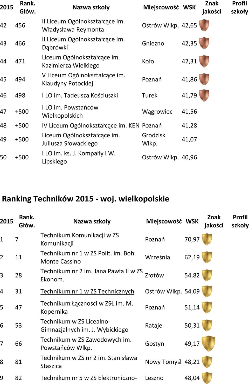The width and height of the screenshot is (249, 385).
Task: Click WSK column header in top table
Action: tap(189, 7)
